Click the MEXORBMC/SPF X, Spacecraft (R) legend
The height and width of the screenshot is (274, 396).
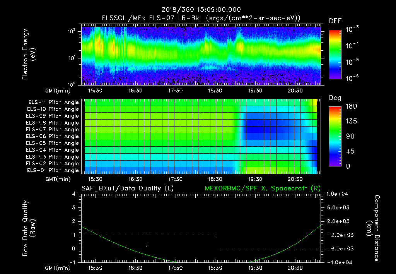pos(263,188)
